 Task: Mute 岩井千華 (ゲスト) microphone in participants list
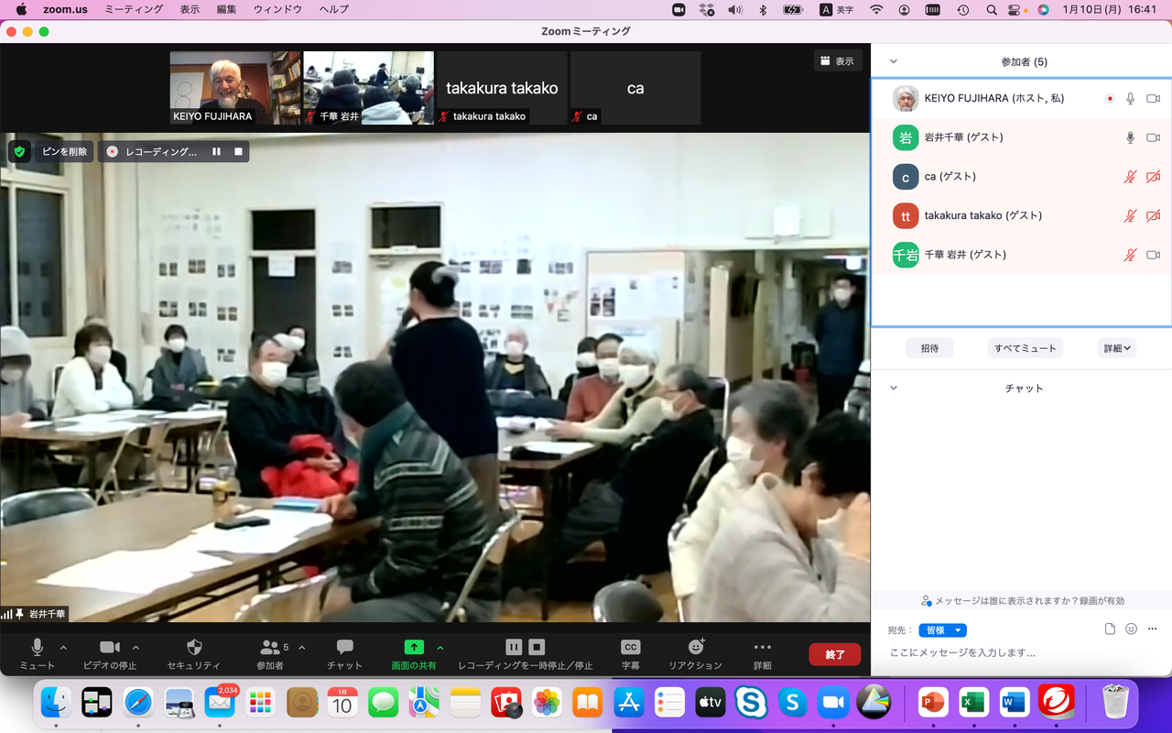pyautogui.click(x=1131, y=137)
